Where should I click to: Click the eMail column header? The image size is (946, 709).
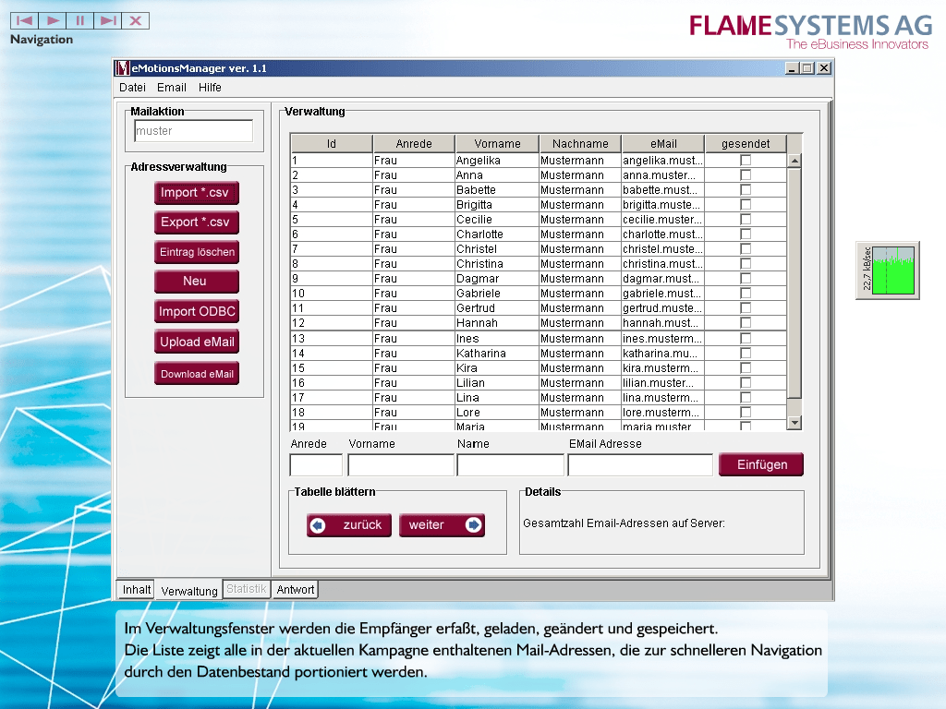[663, 143]
